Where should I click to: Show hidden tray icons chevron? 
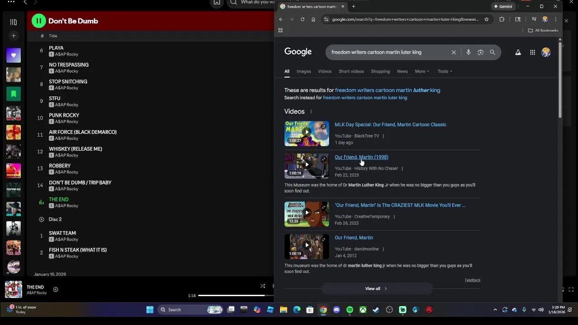pyautogui.click(x=495, y=310)
